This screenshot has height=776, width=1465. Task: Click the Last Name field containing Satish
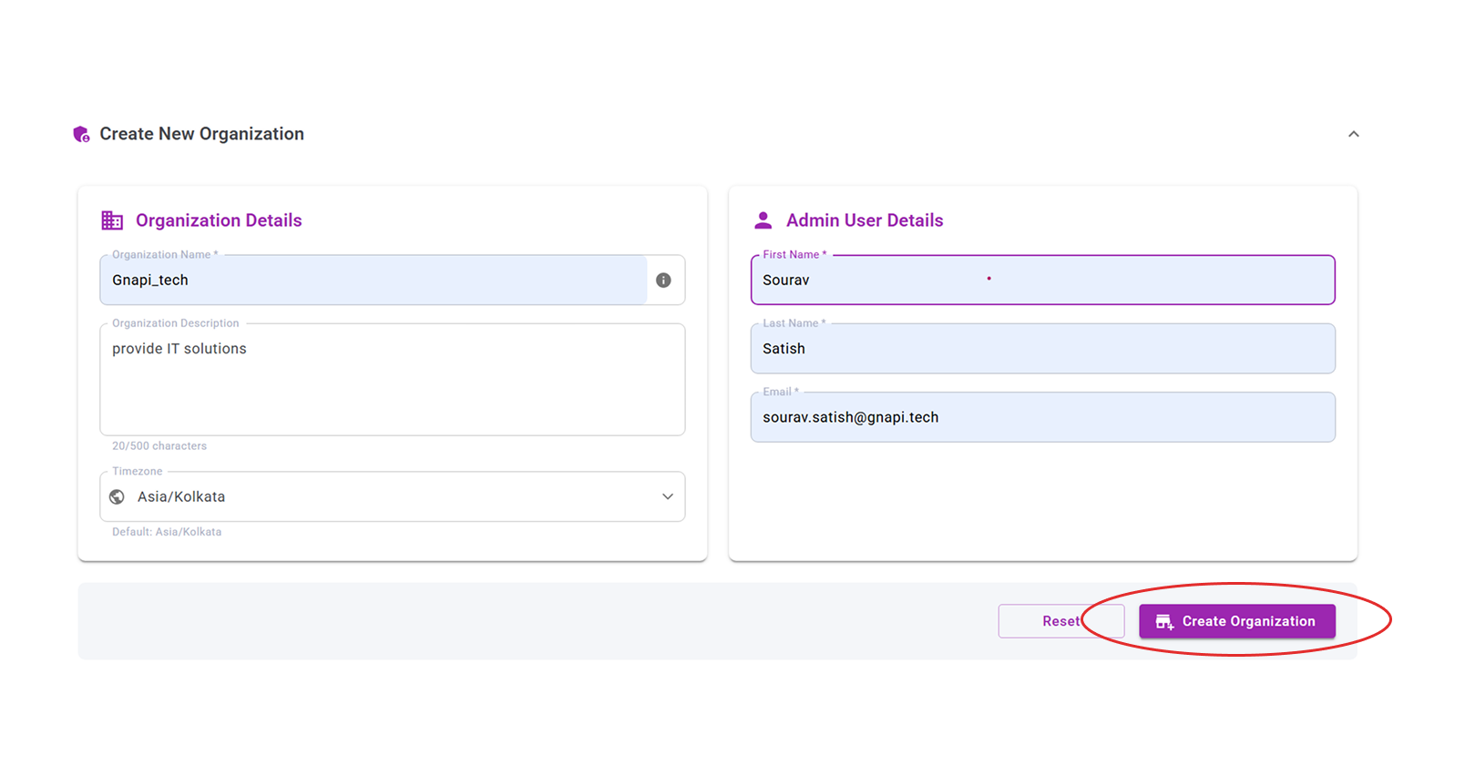tap(1042, 349)
